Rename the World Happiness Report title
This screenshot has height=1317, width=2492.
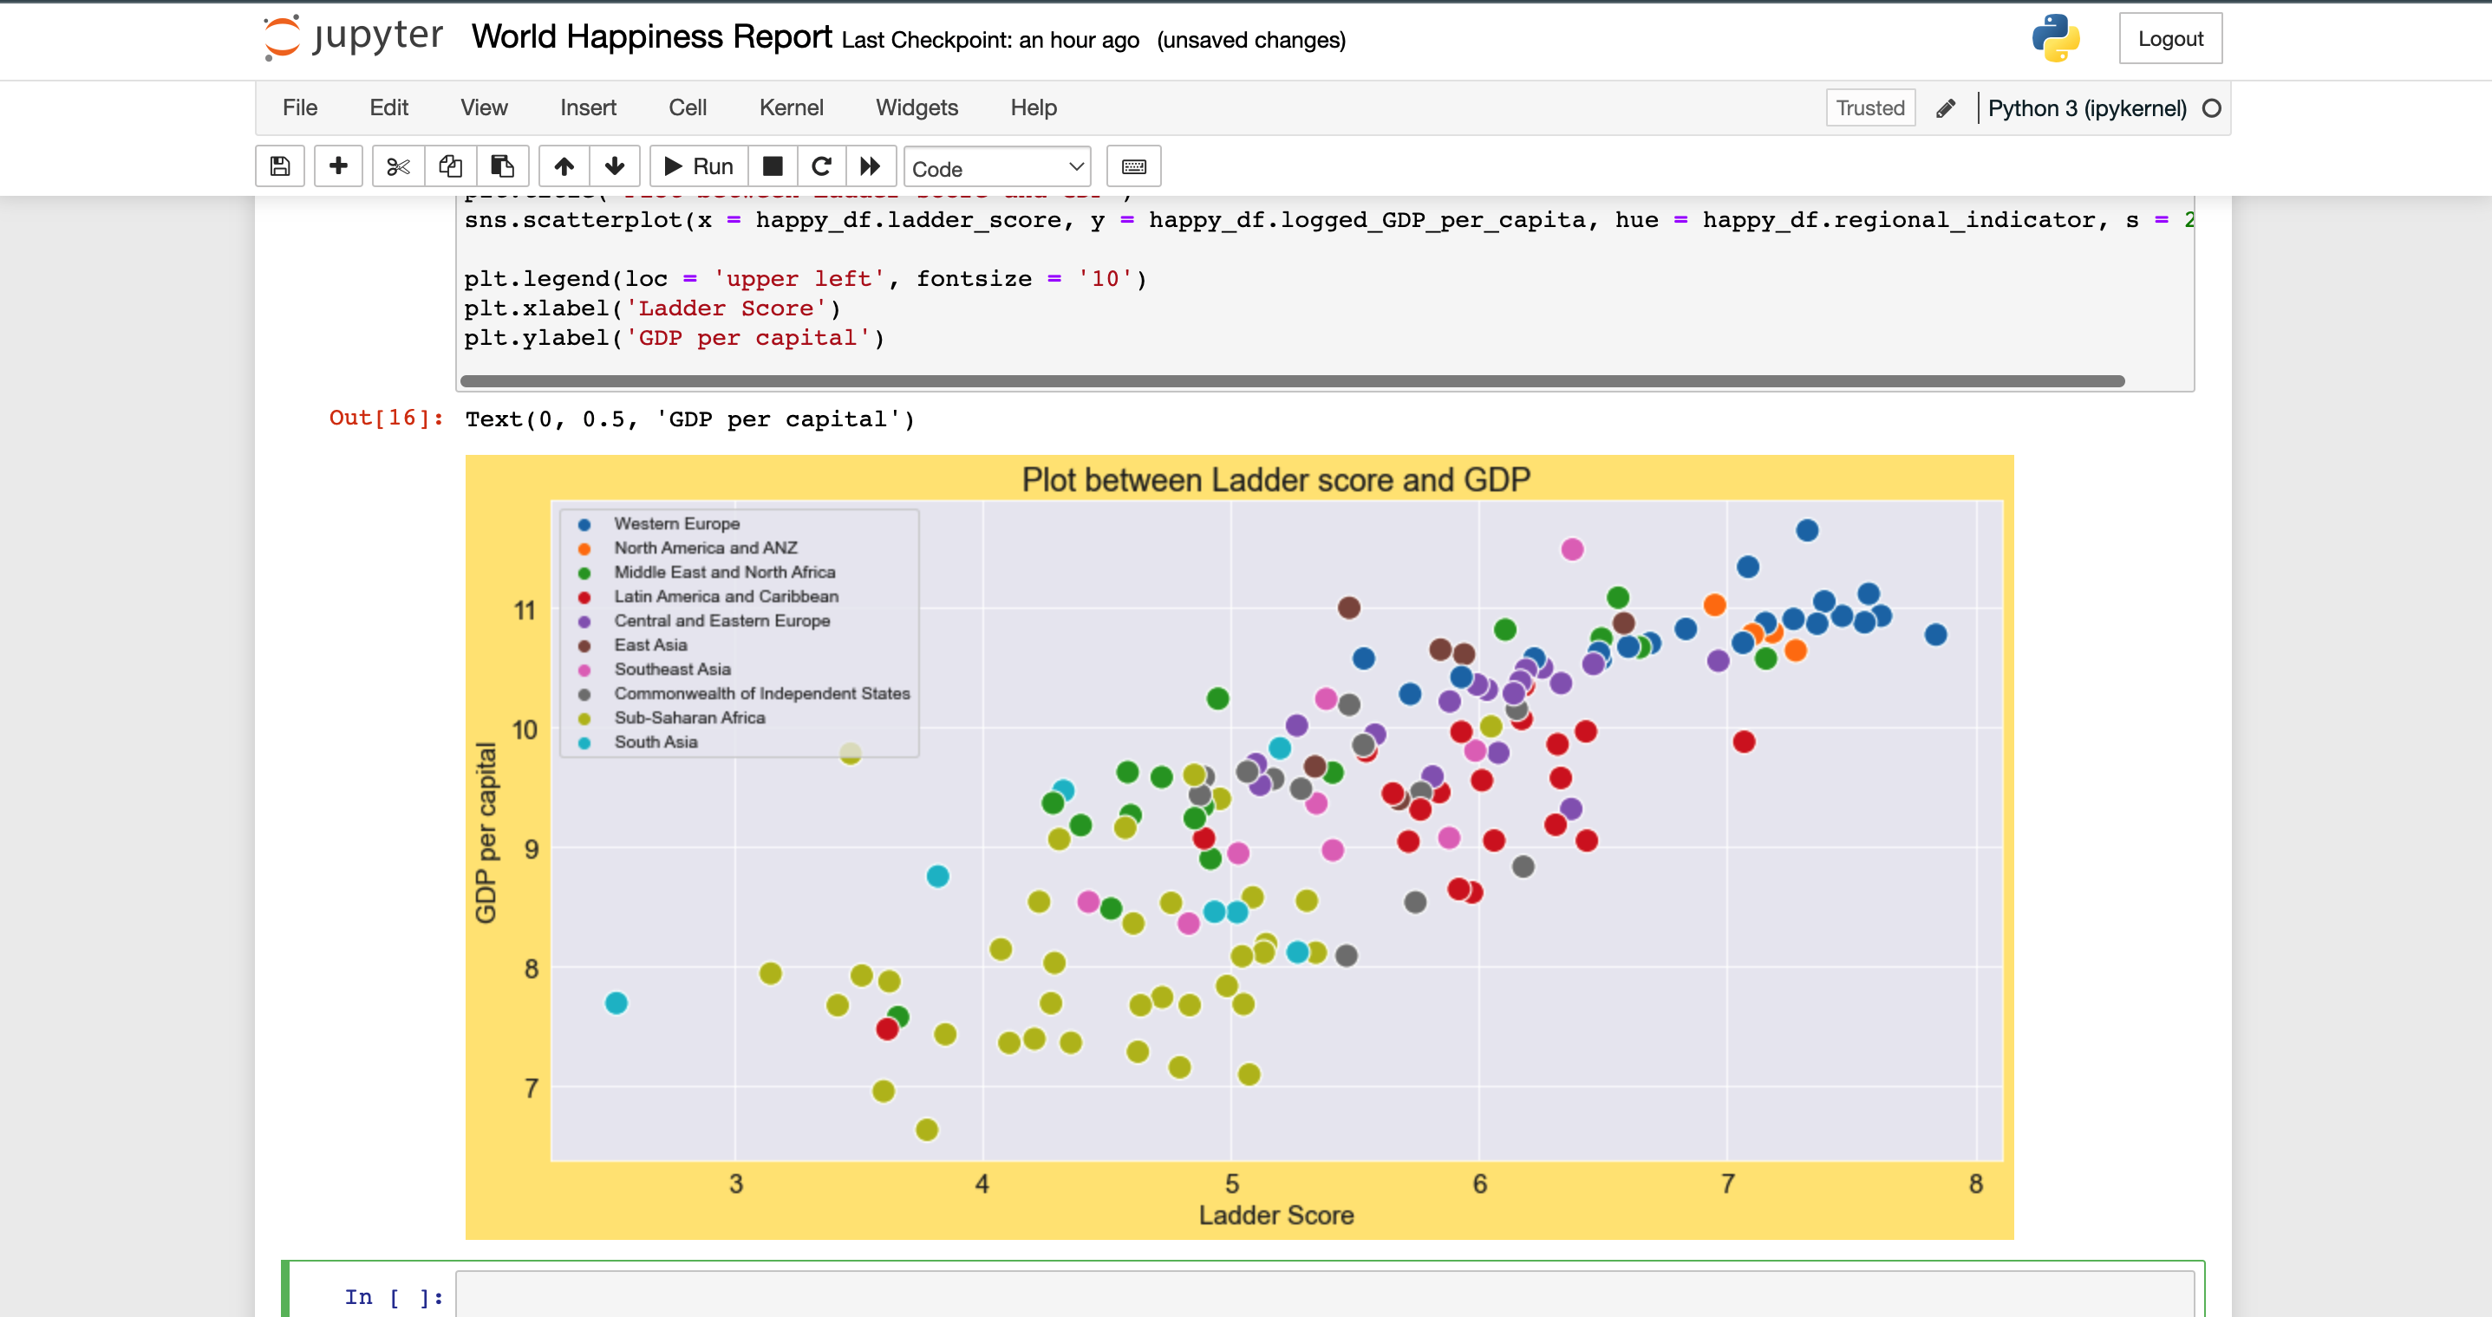click(651, 36)
